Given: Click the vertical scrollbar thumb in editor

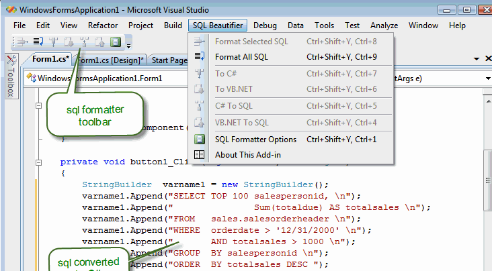Looking at the screenshot, I should pyautogui.click(x=488, y=180).
